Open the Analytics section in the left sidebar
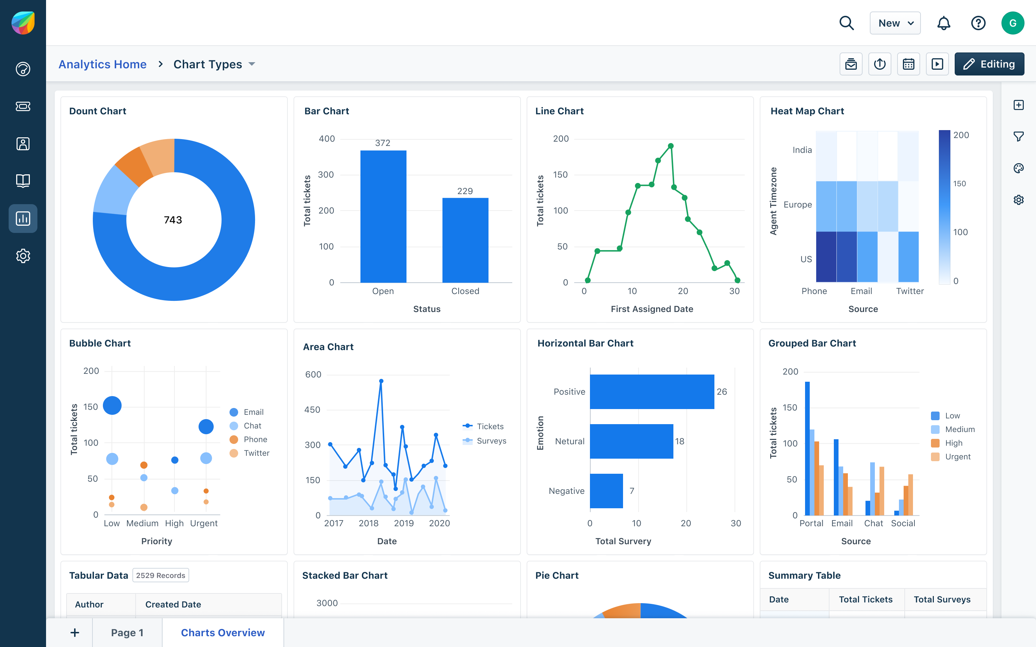Screen dimensions: 1036x647 tap(23, 218)
